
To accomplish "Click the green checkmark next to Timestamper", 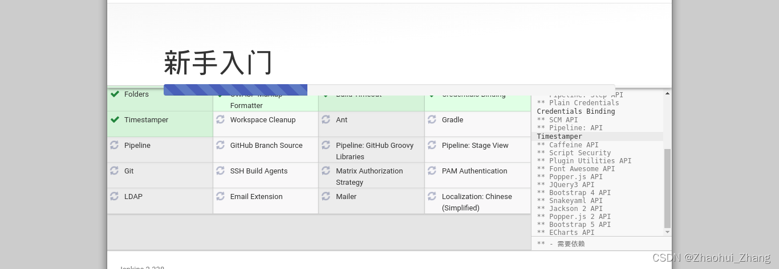I will [x=115, y=120].
